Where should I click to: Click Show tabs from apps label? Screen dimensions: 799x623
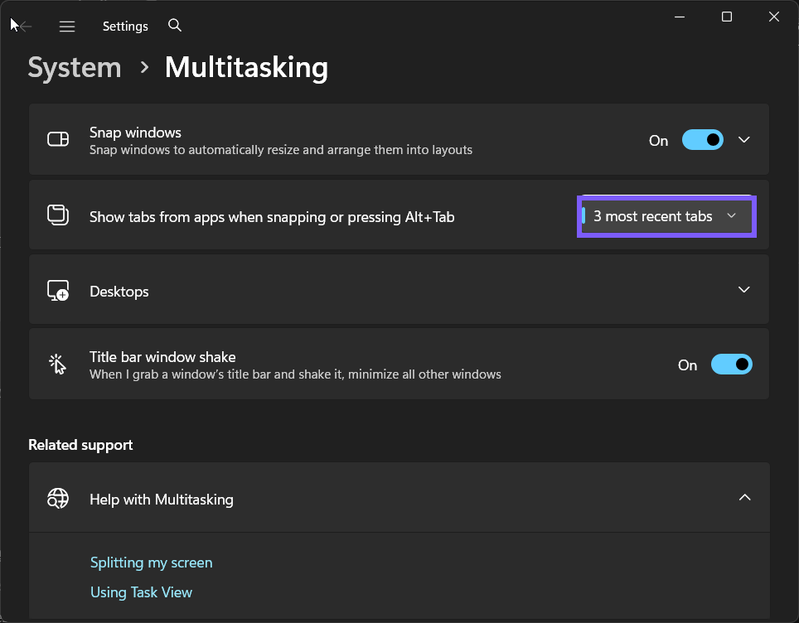[x=272, y=217]
